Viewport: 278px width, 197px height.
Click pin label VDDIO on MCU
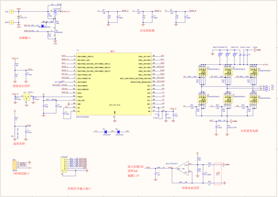click(x=80, y=97)
